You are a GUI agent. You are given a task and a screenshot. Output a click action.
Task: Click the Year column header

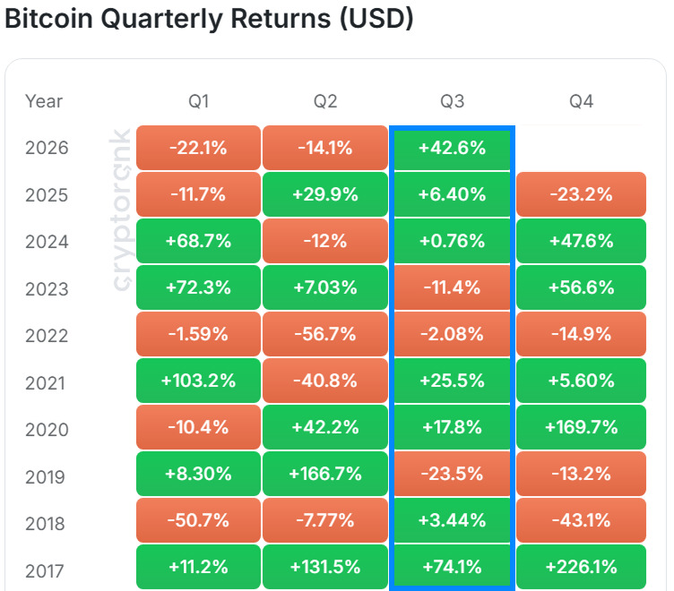[x=44, y=101]
